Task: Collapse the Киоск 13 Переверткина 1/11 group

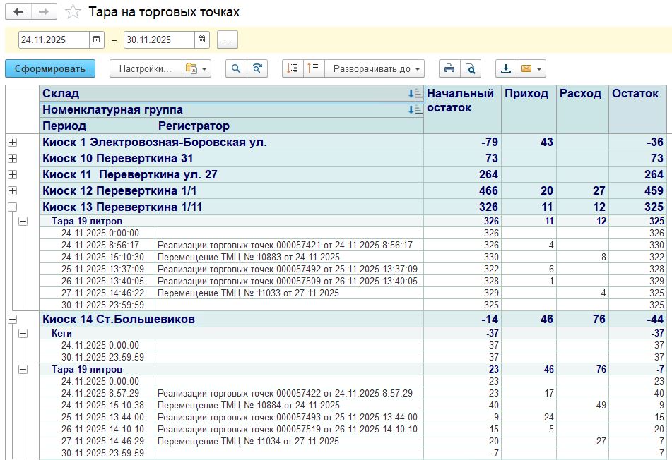Action: click(12, 207)
